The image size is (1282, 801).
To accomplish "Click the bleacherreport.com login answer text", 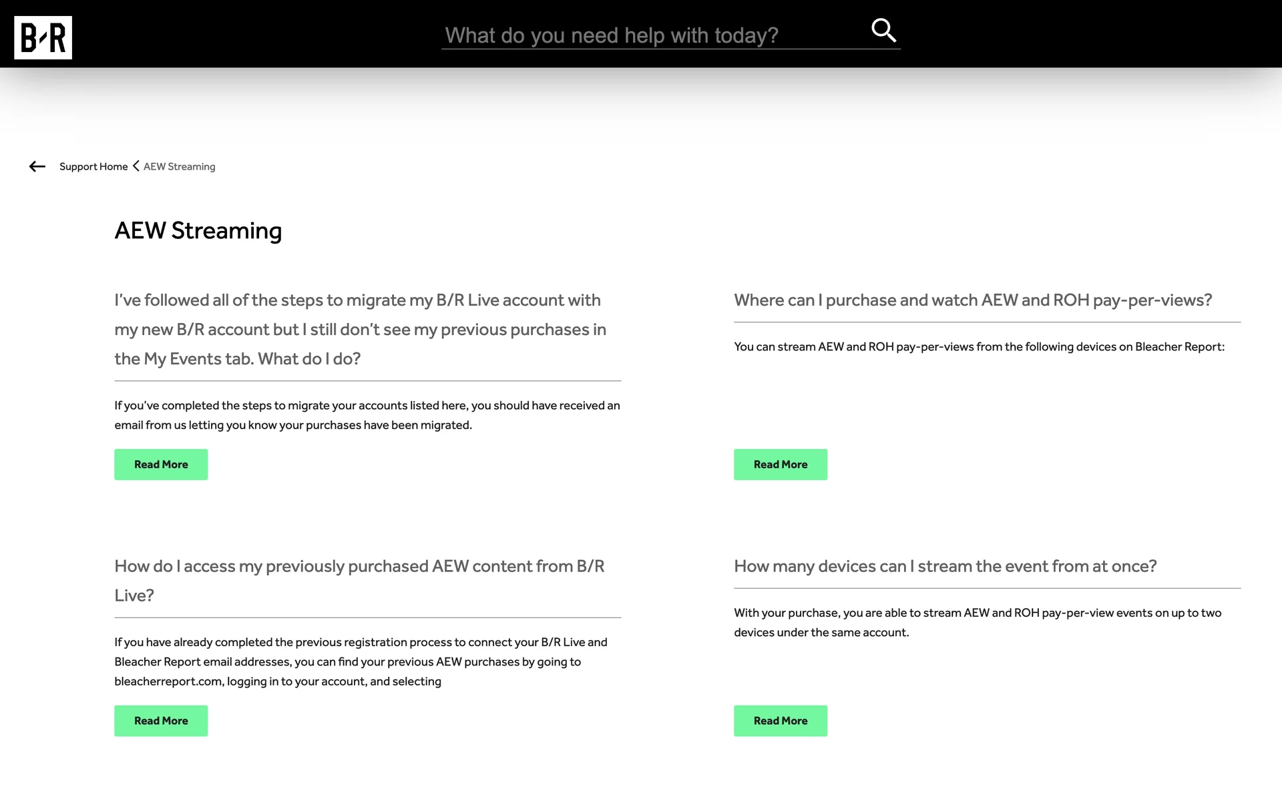I will coord(361,661).
